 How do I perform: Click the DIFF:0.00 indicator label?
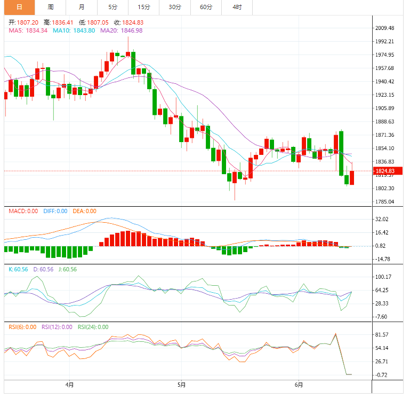click(x=55, y=211)
